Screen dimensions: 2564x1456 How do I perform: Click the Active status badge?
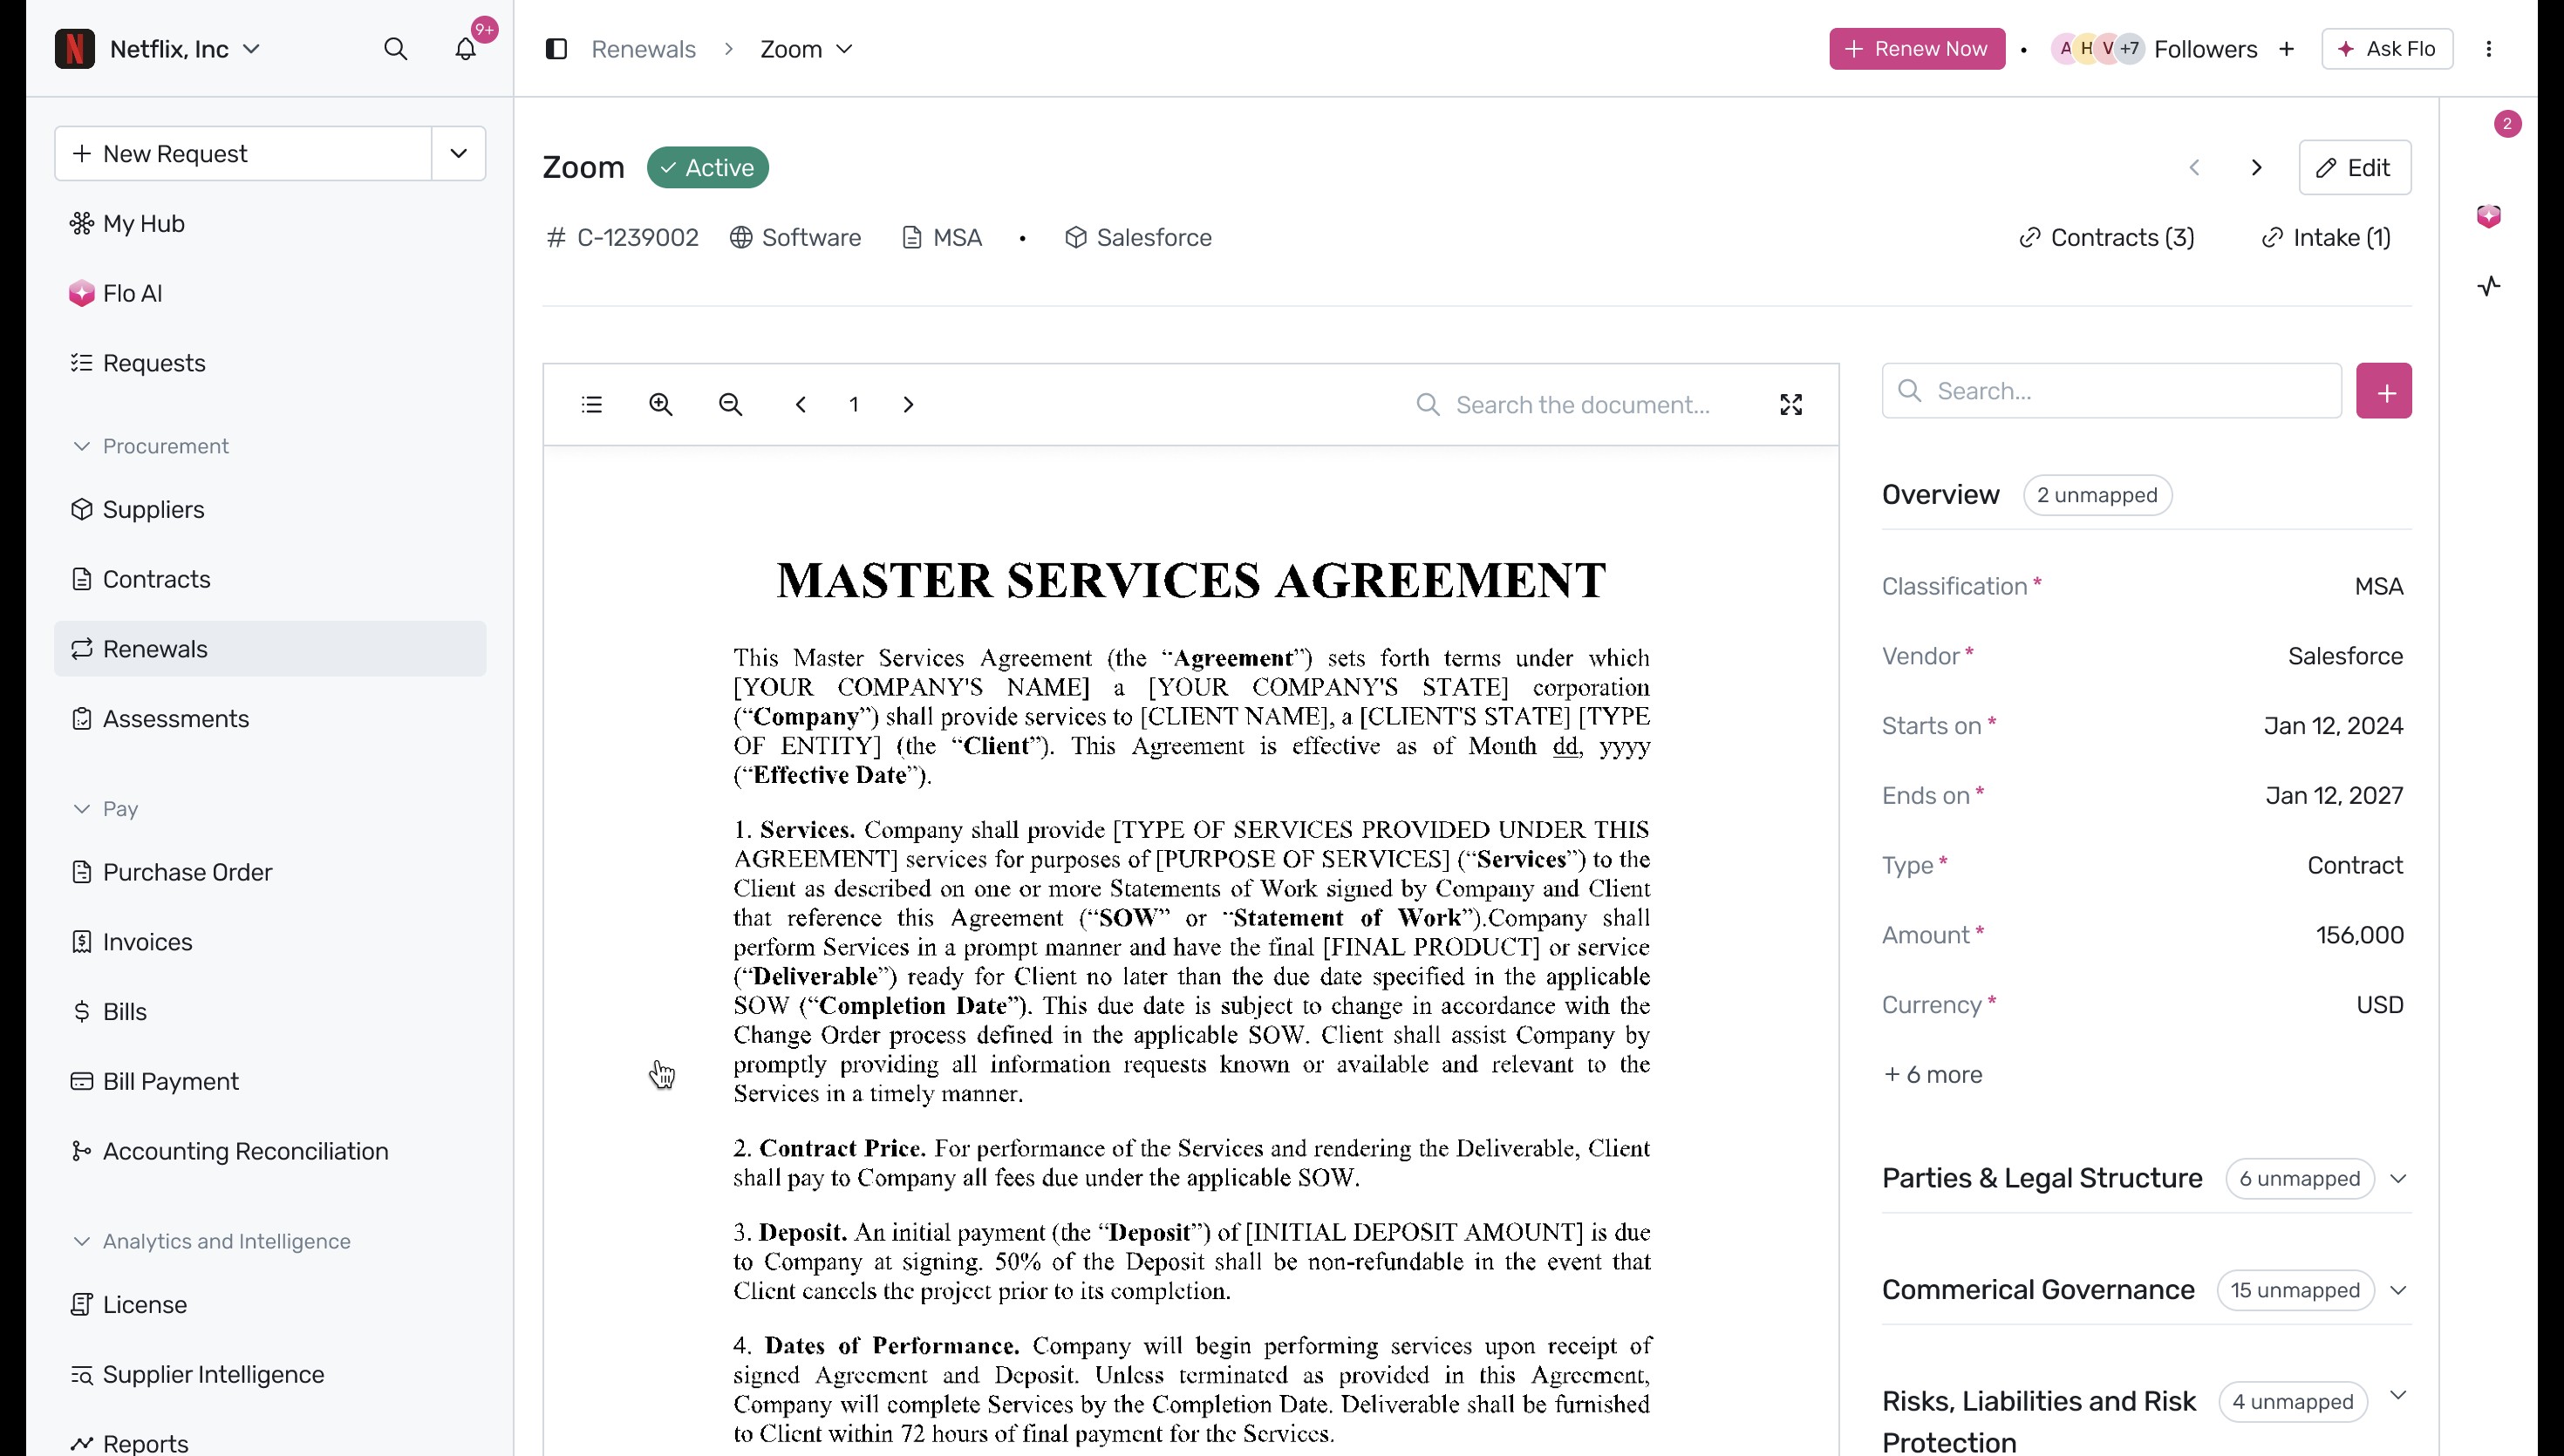tap(708, 167)
